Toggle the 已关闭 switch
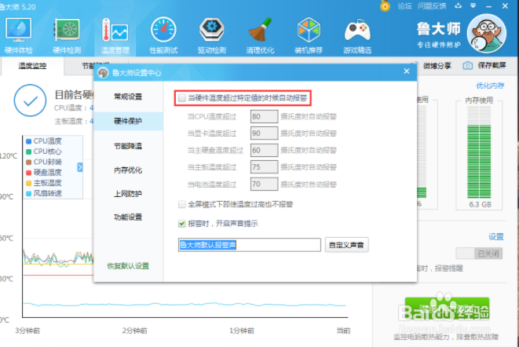Screen dimensions: 519x347 tap(479, 254)
